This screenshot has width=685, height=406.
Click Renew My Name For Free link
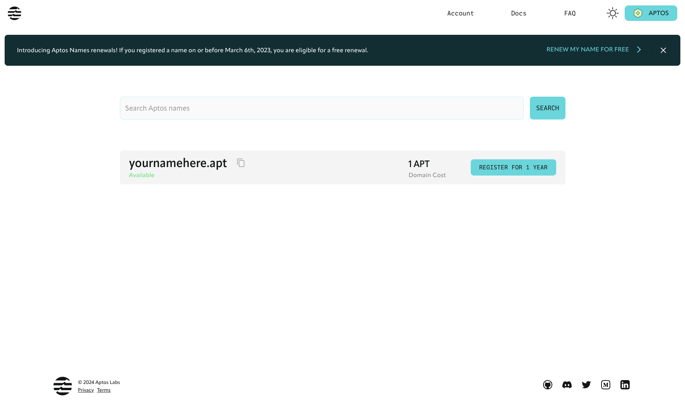594,49
